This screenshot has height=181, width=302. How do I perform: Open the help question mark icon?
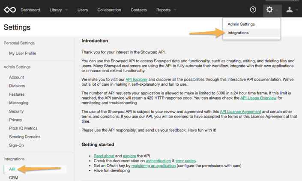[253, 9]
